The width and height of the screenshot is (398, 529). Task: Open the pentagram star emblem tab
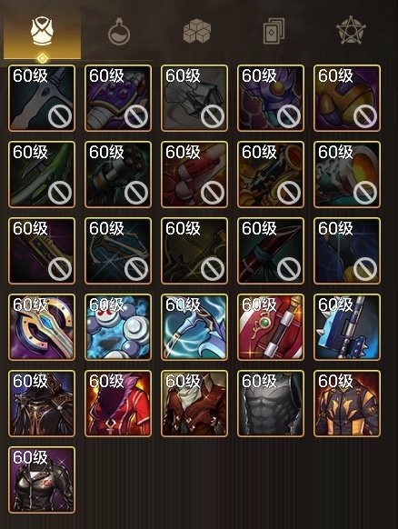point(351,30)
